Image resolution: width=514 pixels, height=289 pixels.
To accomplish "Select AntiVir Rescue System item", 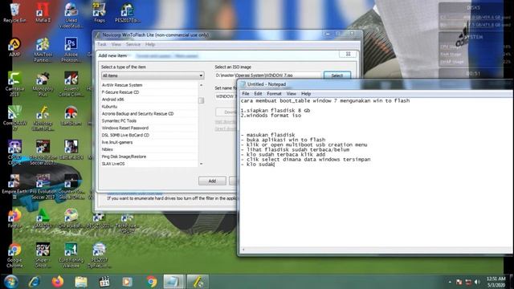I will 149,85.
